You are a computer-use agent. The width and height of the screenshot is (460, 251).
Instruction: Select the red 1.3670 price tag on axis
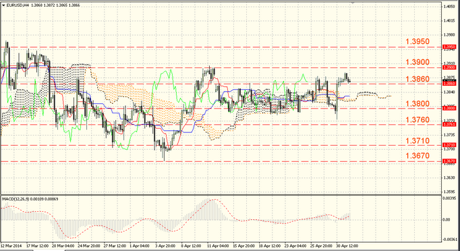tap(449, 161)
